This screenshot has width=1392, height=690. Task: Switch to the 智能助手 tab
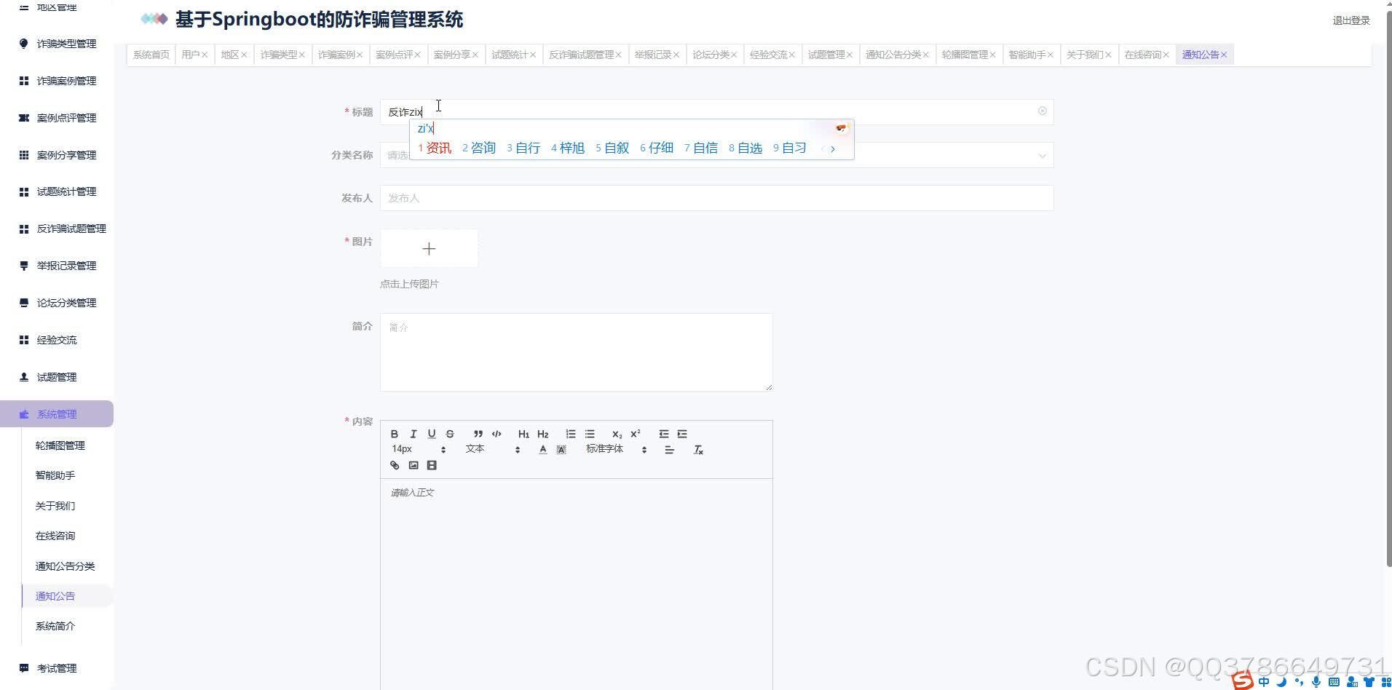point(1027,55)
